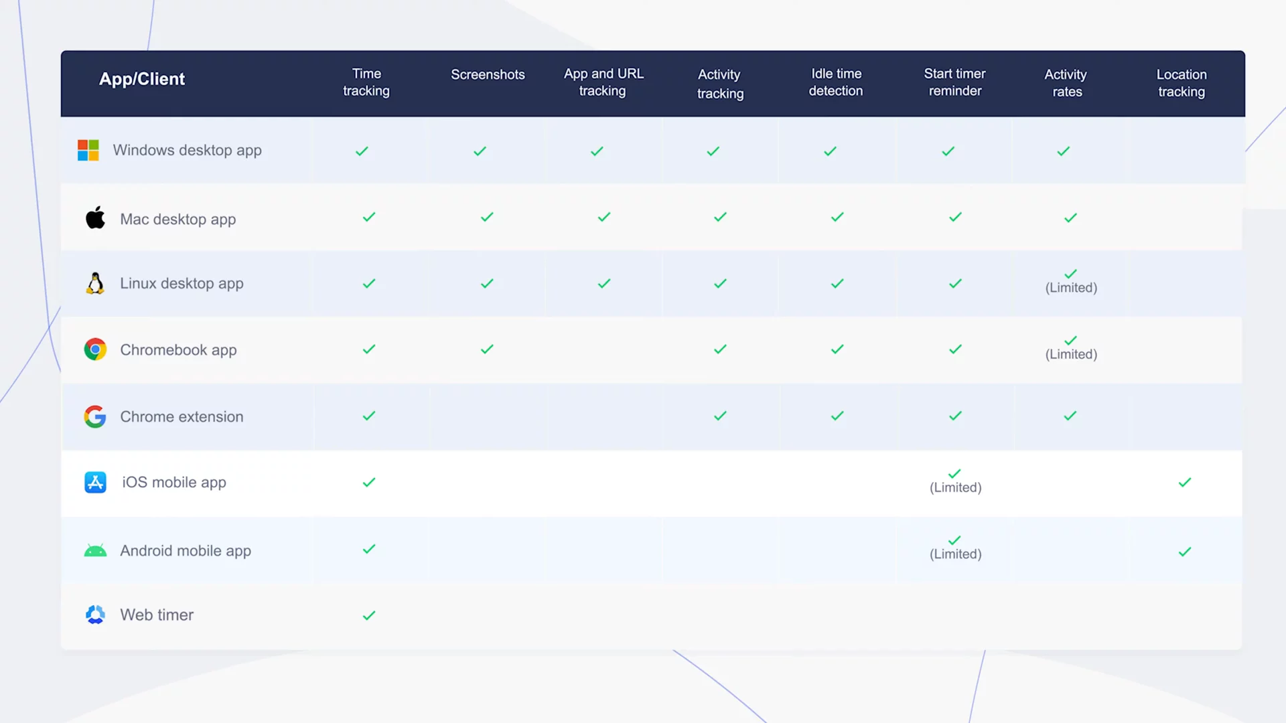This screenshot has width=1286, height=723.
Task: Click the Idle time detection header
Action: click(x=836, y=82)
